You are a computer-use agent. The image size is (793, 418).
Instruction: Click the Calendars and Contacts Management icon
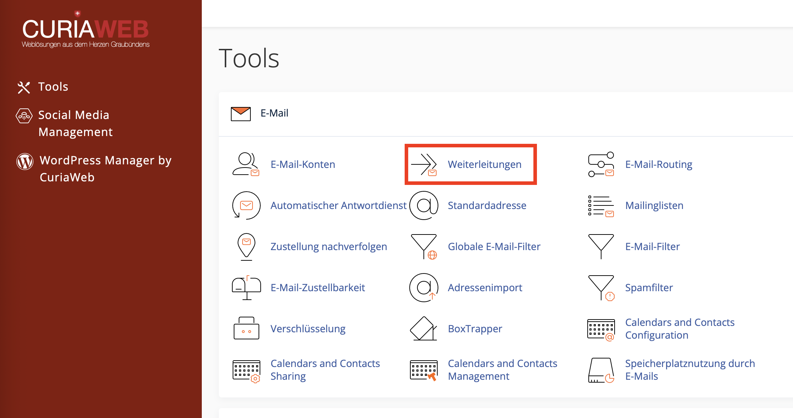[x=424, y=371]
